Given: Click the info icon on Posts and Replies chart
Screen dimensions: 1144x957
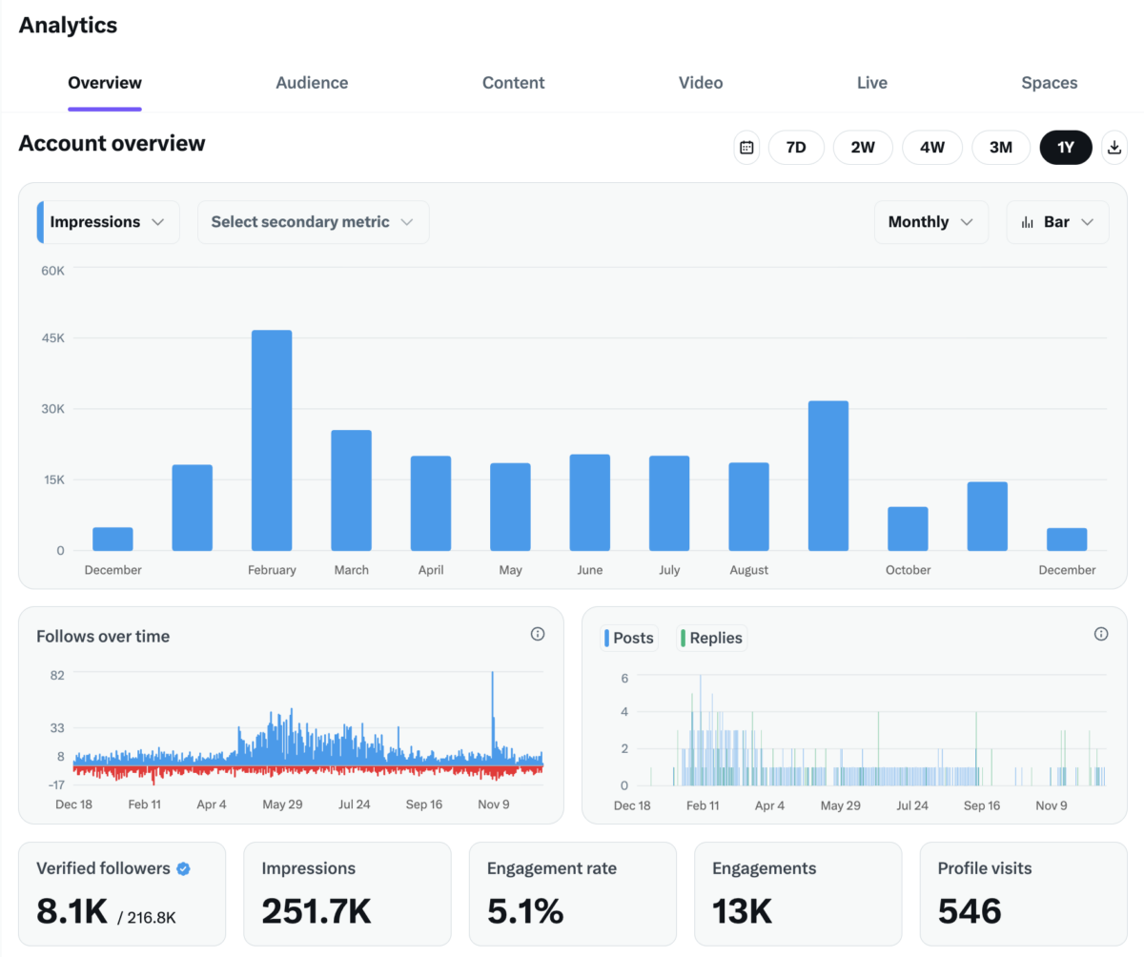Looking at the screenshot, I should 1100,634.
